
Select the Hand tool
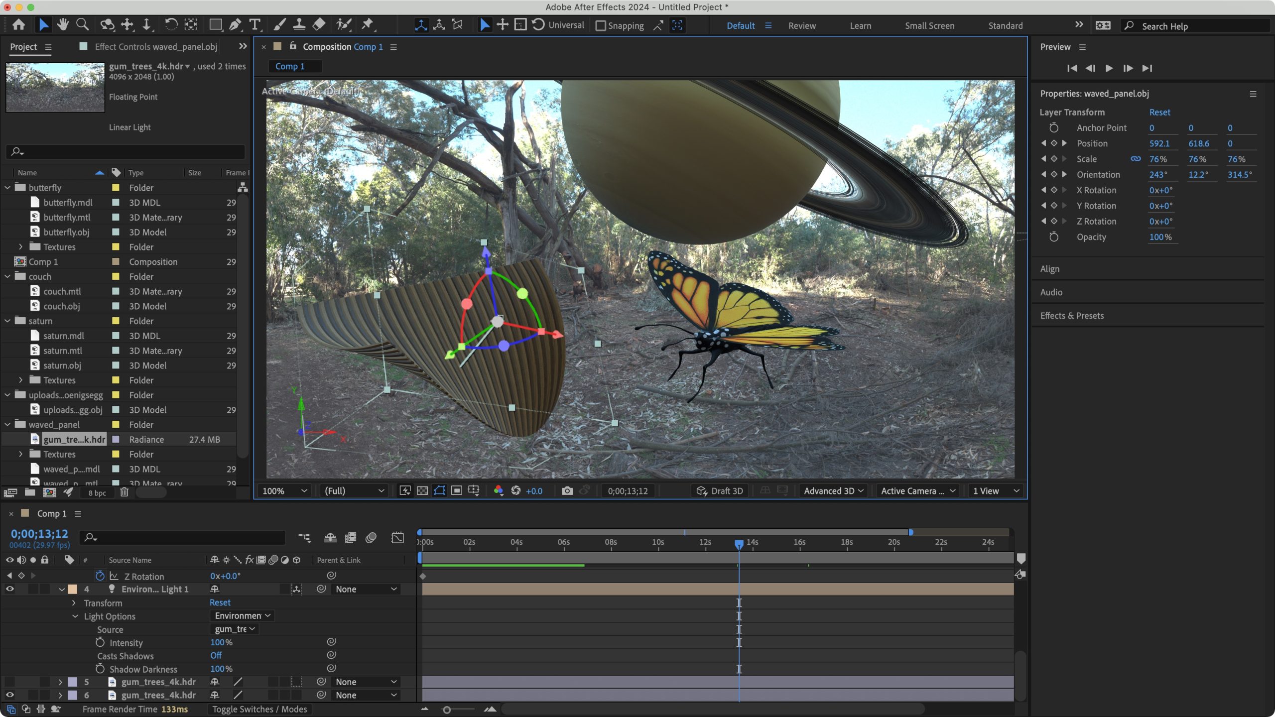63,24
